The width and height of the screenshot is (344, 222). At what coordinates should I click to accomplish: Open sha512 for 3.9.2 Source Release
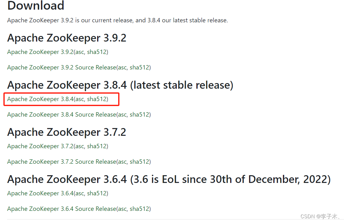[139, 67]
